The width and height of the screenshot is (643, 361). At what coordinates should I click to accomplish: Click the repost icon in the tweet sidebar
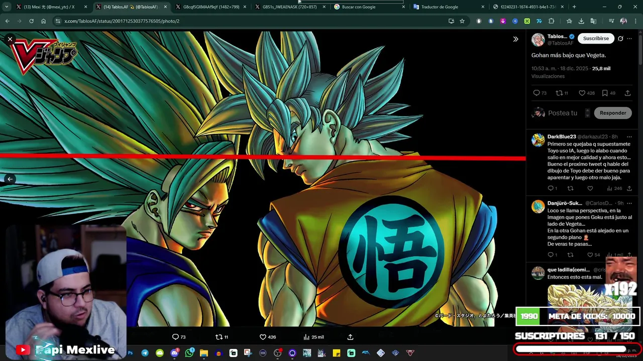[559, 93]
